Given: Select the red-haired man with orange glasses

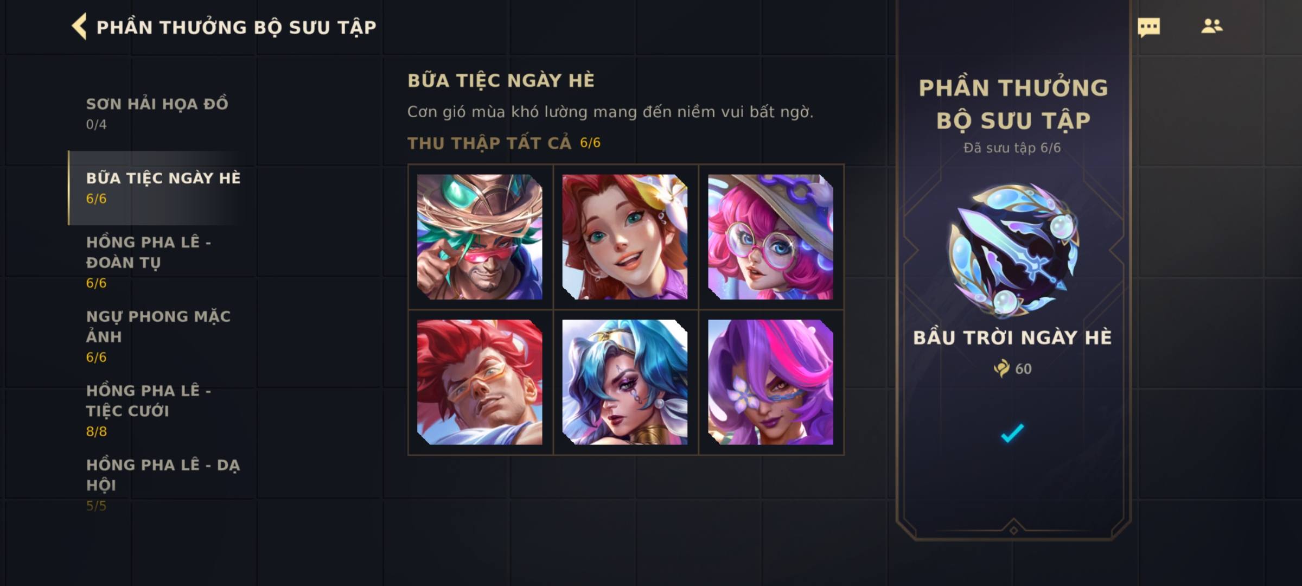Looking at the screenshot, I should click(480, 382).
